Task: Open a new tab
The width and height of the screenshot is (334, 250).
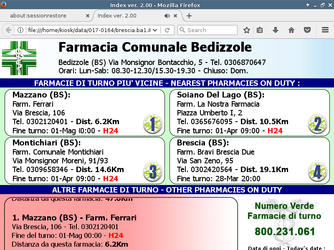Action: (189, 16)
